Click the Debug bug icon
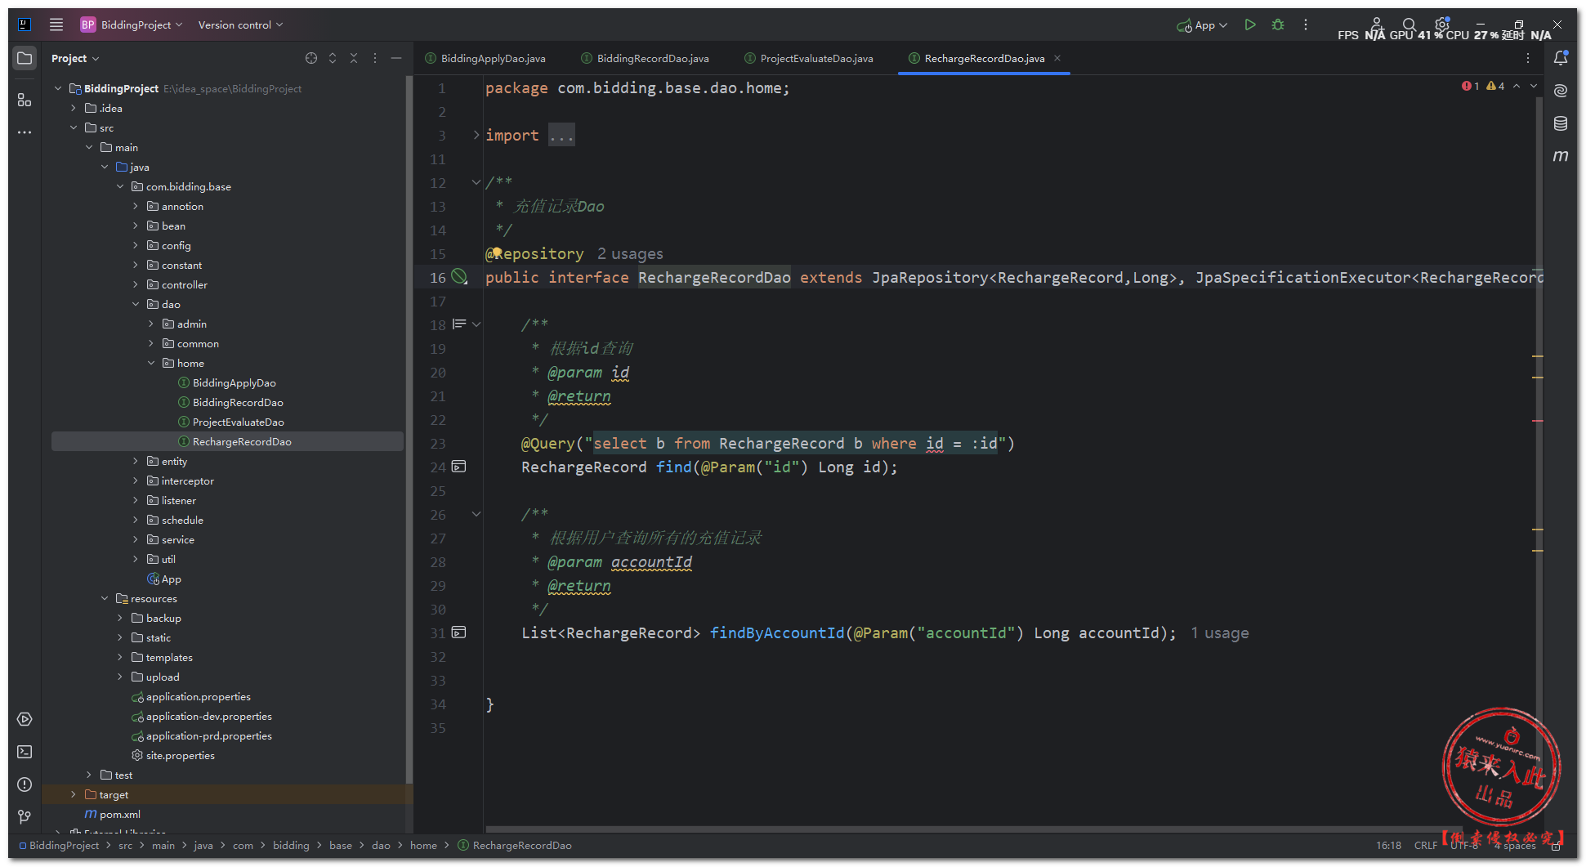1586x867 pixels. click(x=1278, y=25)
